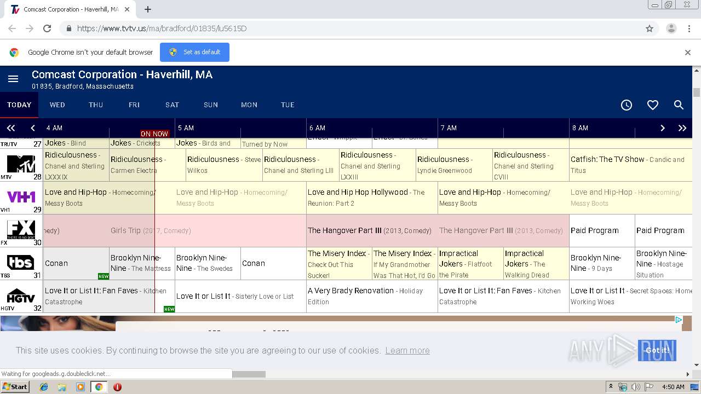Select the HGTV channel logo
The width and height of the screenshot is (701, 394).
[x=21, y=296]
